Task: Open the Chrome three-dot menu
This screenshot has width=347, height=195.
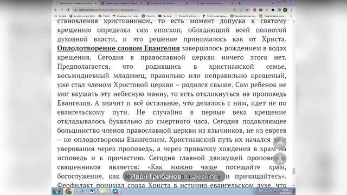Action: point(292,10)
